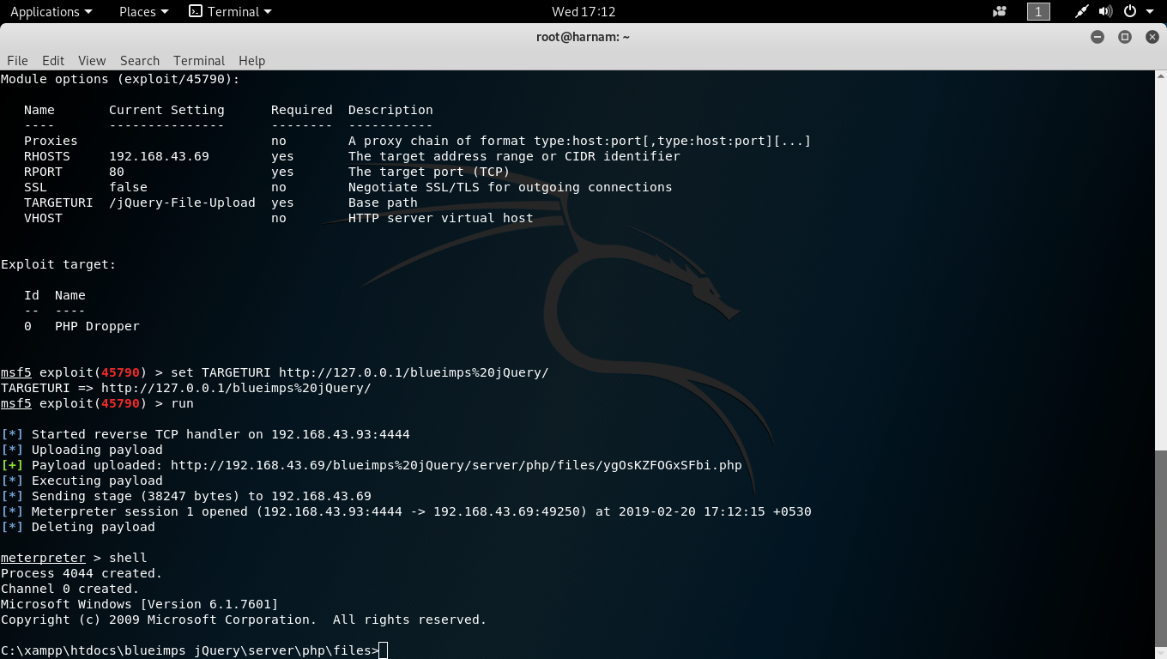The width and height of the screenshot is (1167, 659).
Task: Click the RHOSTS value 192.168.43.69
Action: (159, 156)
